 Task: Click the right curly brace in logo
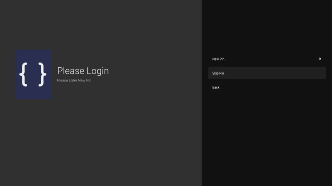tap(42, 74)
